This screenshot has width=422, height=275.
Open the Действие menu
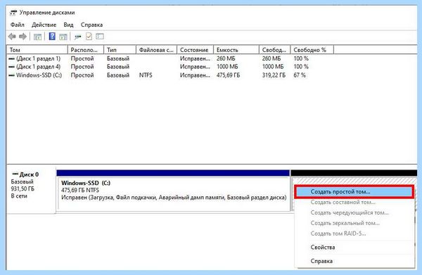[x=44, y=25]
